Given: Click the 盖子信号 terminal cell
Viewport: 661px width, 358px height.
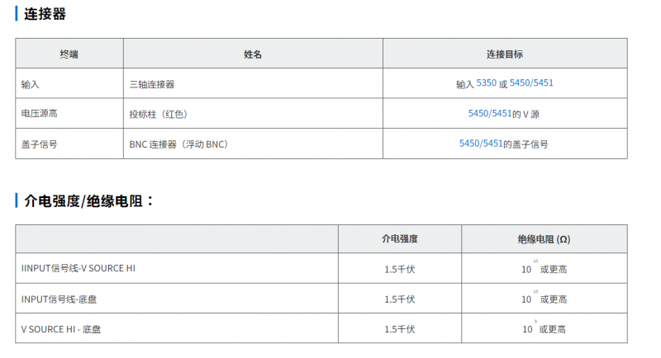Looking at the screenshot, I should (39, 144).
